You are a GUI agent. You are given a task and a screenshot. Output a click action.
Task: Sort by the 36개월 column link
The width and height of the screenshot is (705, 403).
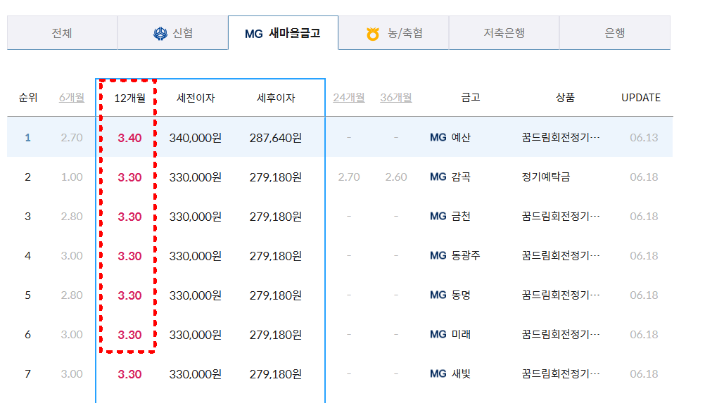(x=396, y=98)
